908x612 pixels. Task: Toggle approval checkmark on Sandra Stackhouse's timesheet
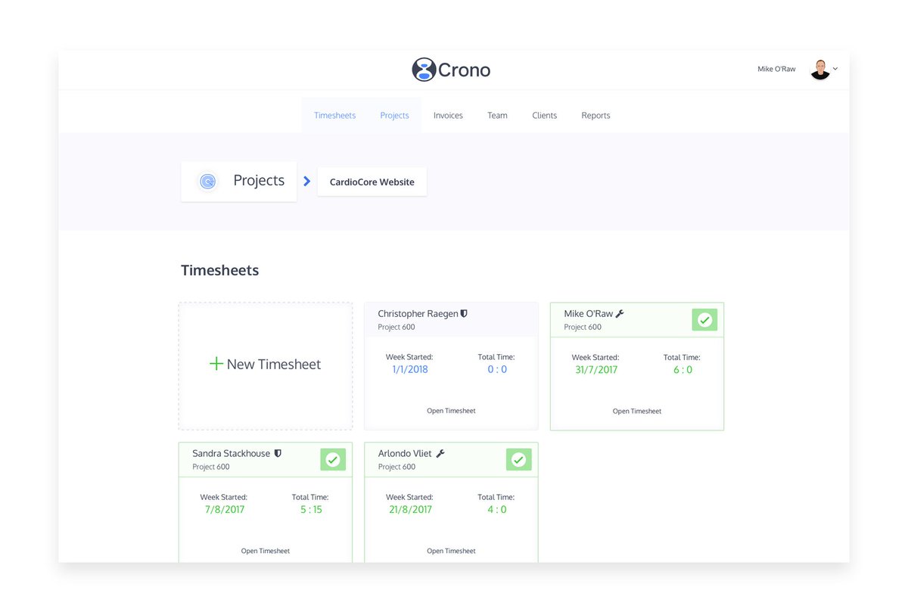click(x=333, y=458)
